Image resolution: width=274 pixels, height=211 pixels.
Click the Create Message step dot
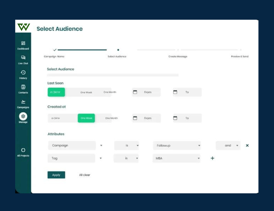[178, 50]
